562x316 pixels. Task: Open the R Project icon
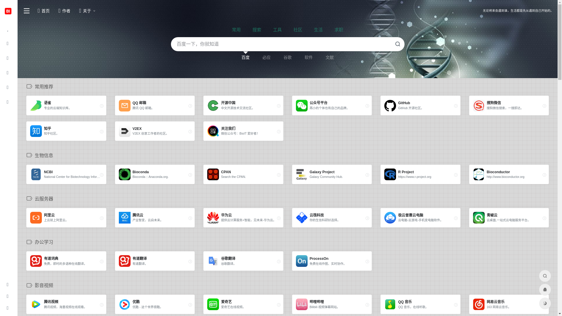tap(390, 174)
